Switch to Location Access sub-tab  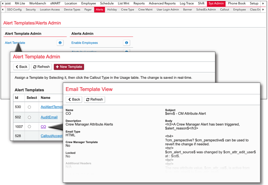click(50, 10)
